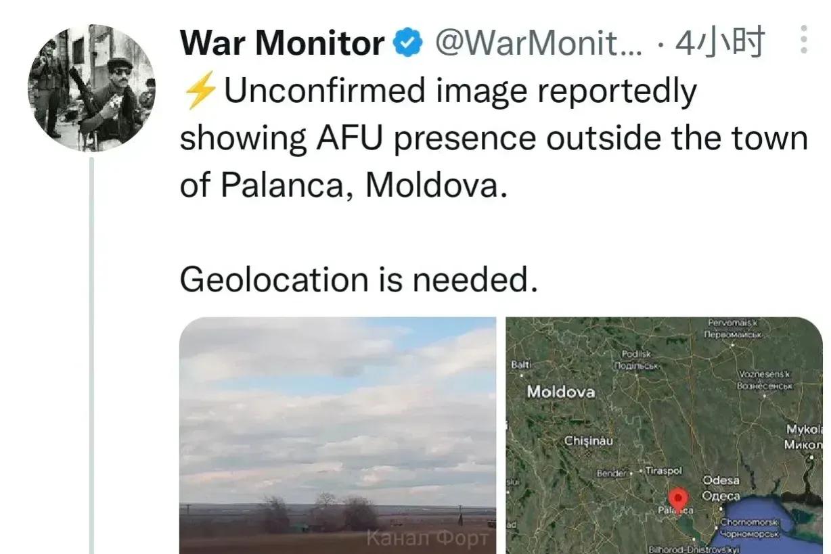Click the Tiraspol label on the map
This screenshot has width=831, height=554.
click(663, 470)
